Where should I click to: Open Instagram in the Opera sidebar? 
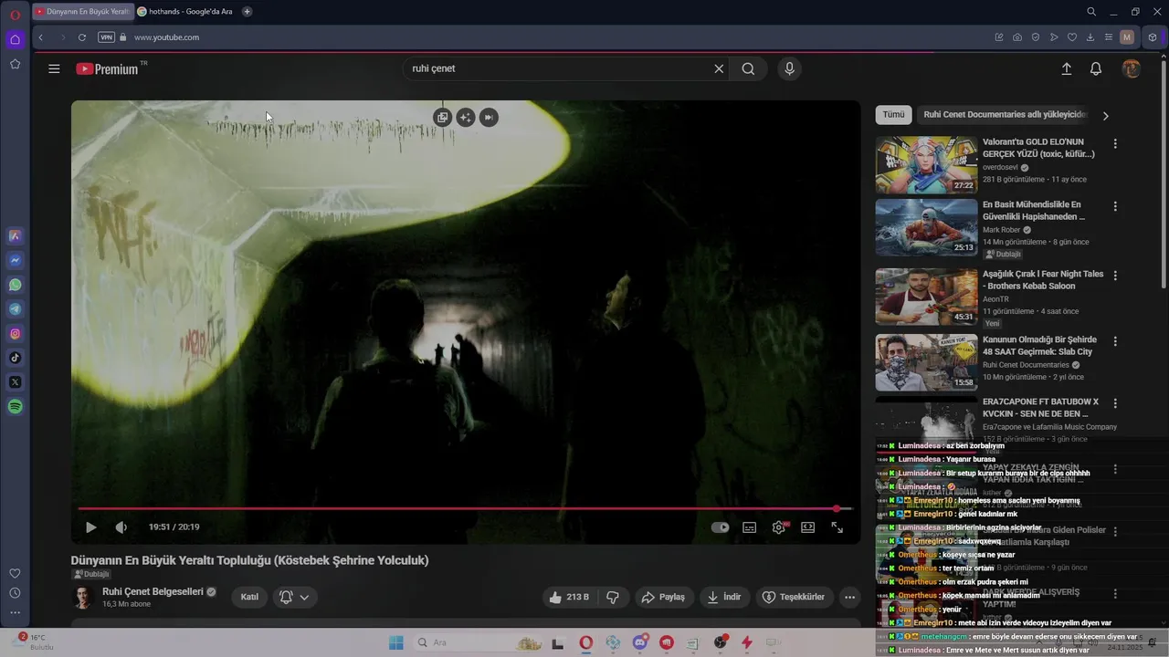click(15, 334)
